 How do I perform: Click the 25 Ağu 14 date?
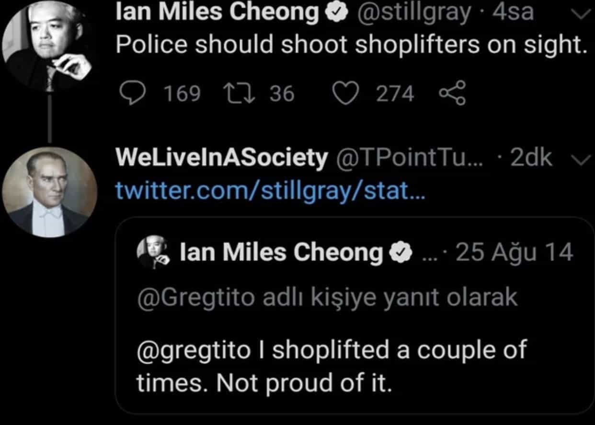[514, 253]
